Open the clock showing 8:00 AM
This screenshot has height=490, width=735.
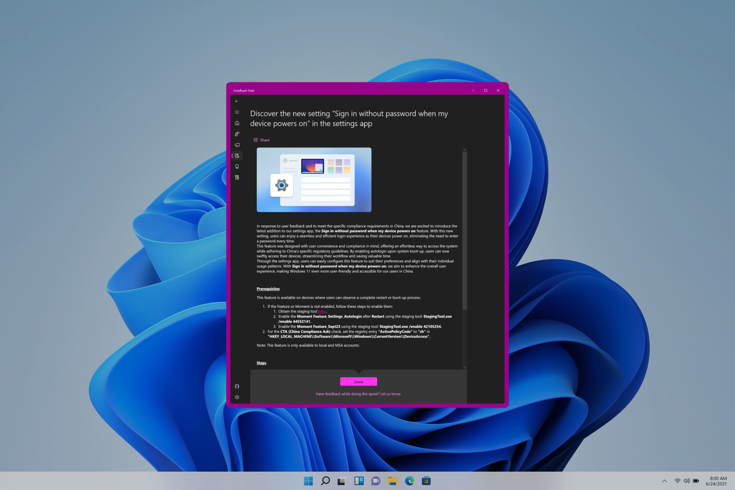click(716, 481)
